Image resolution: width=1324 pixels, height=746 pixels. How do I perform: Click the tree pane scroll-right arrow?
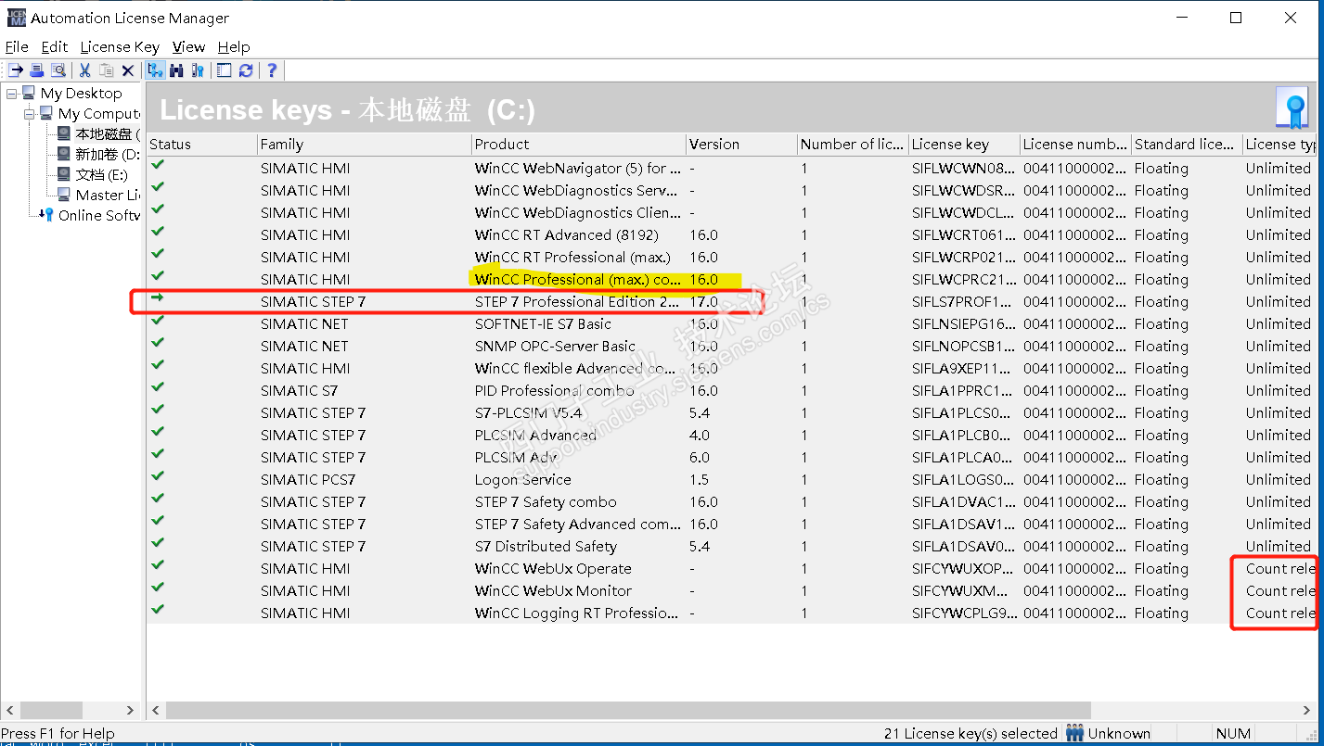coord(130,710)
